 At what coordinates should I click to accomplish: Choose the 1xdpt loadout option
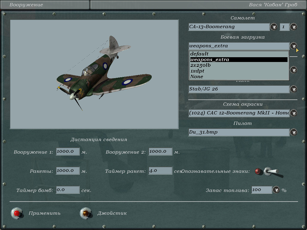click(239, 71)
